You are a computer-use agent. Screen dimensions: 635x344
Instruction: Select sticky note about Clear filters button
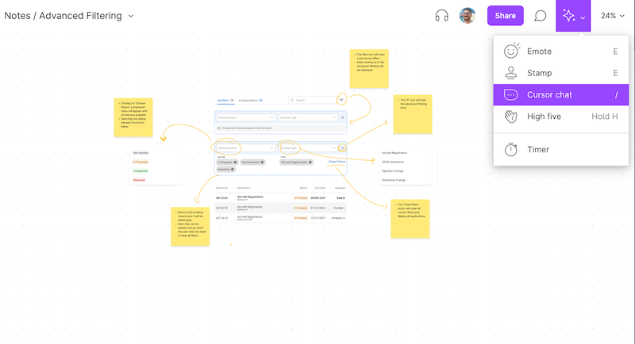click(410, 219)
